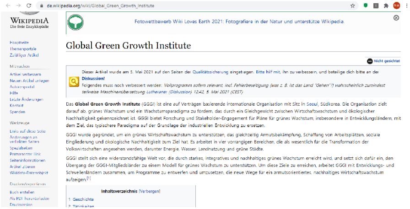Open Hauptseite in the sidebar
Viewport: 410px width, 209px height.
19,43
